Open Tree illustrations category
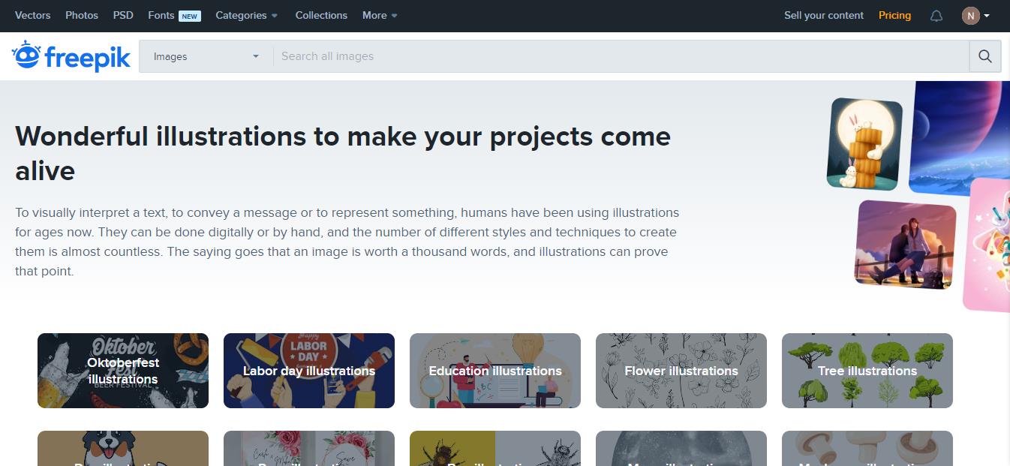 867,371
